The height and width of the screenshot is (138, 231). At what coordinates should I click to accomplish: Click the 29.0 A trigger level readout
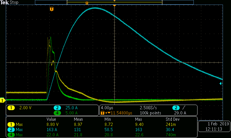[x=180, y=113]
